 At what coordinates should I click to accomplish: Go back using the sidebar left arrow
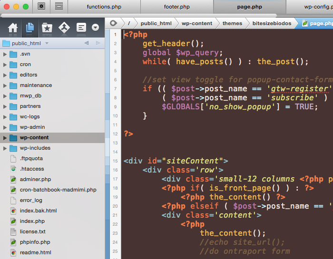(86, 43)
